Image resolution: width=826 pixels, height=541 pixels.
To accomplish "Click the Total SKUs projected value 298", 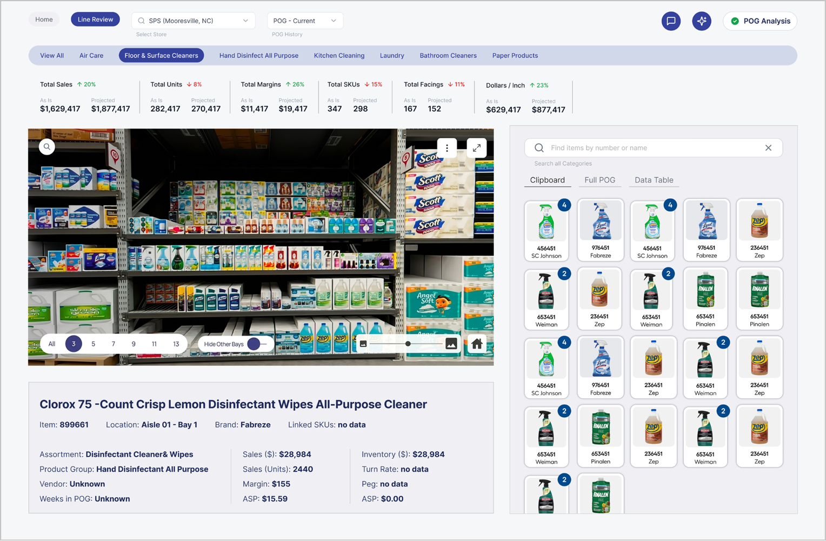I will point(361,109).
